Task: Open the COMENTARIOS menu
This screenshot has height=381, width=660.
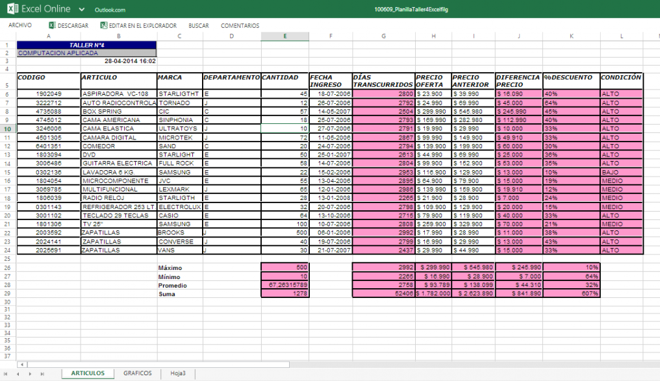Action: coord(240,26)
